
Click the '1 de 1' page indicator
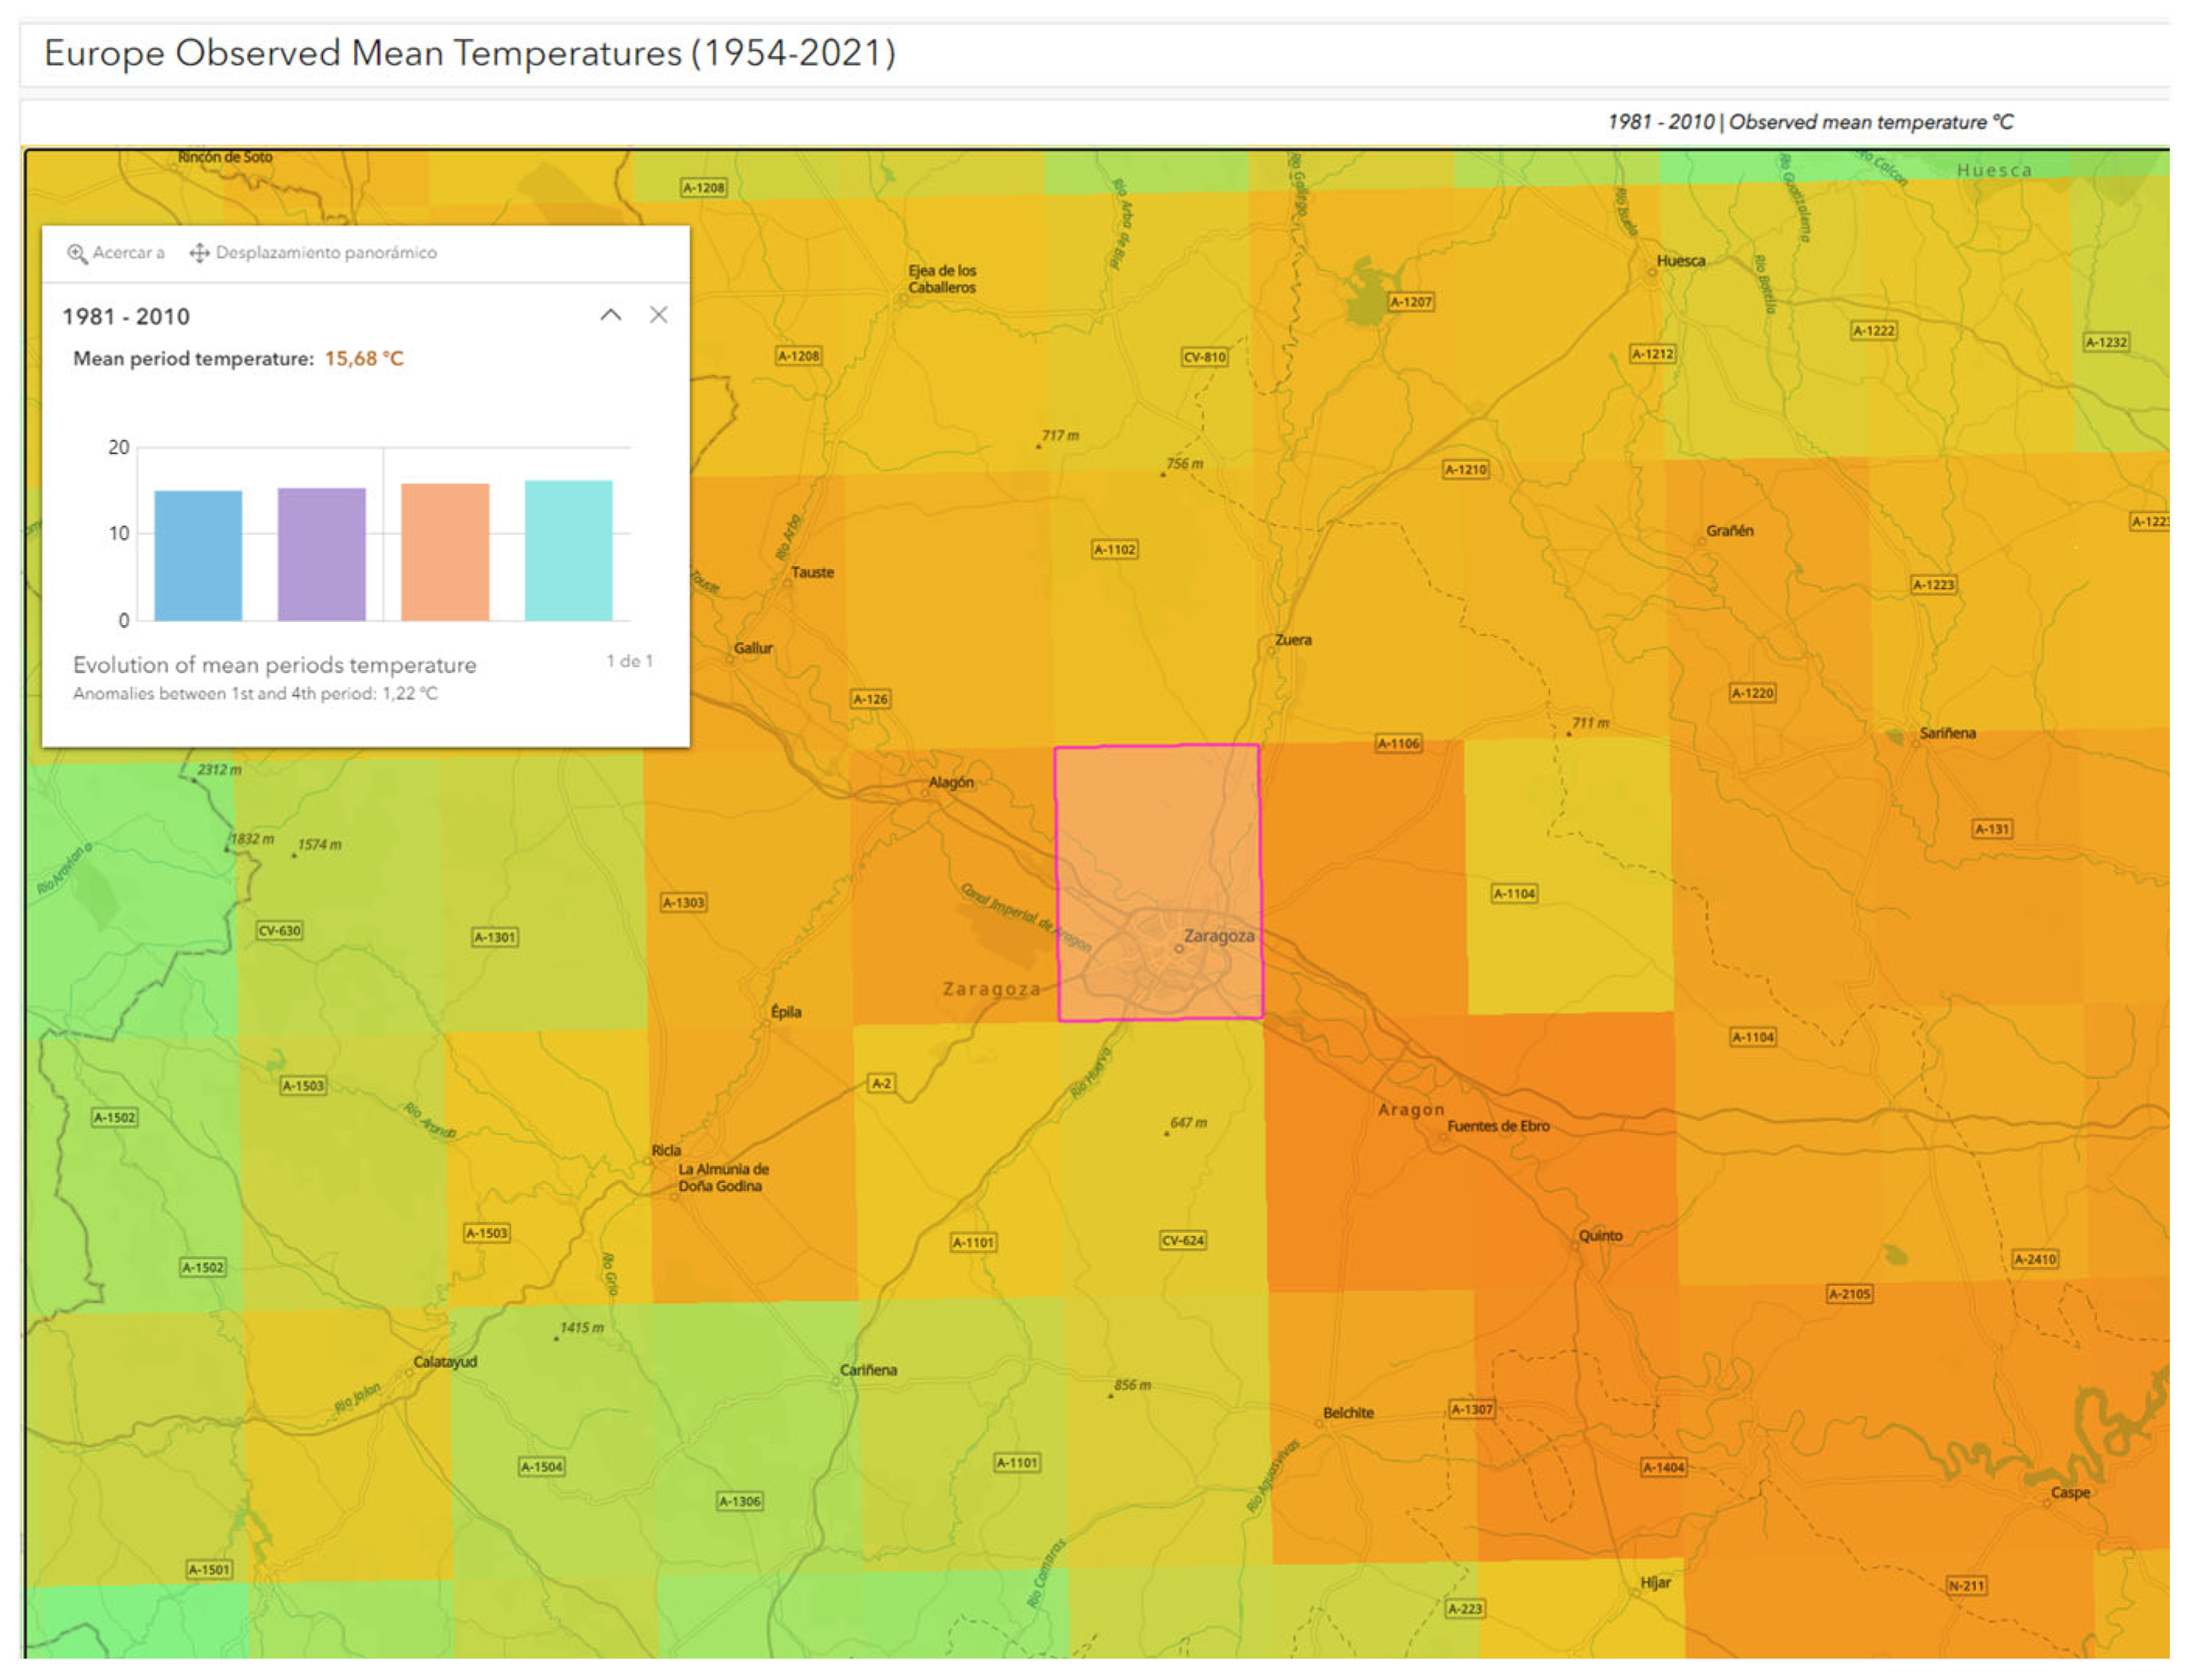(x=629, y=661)
